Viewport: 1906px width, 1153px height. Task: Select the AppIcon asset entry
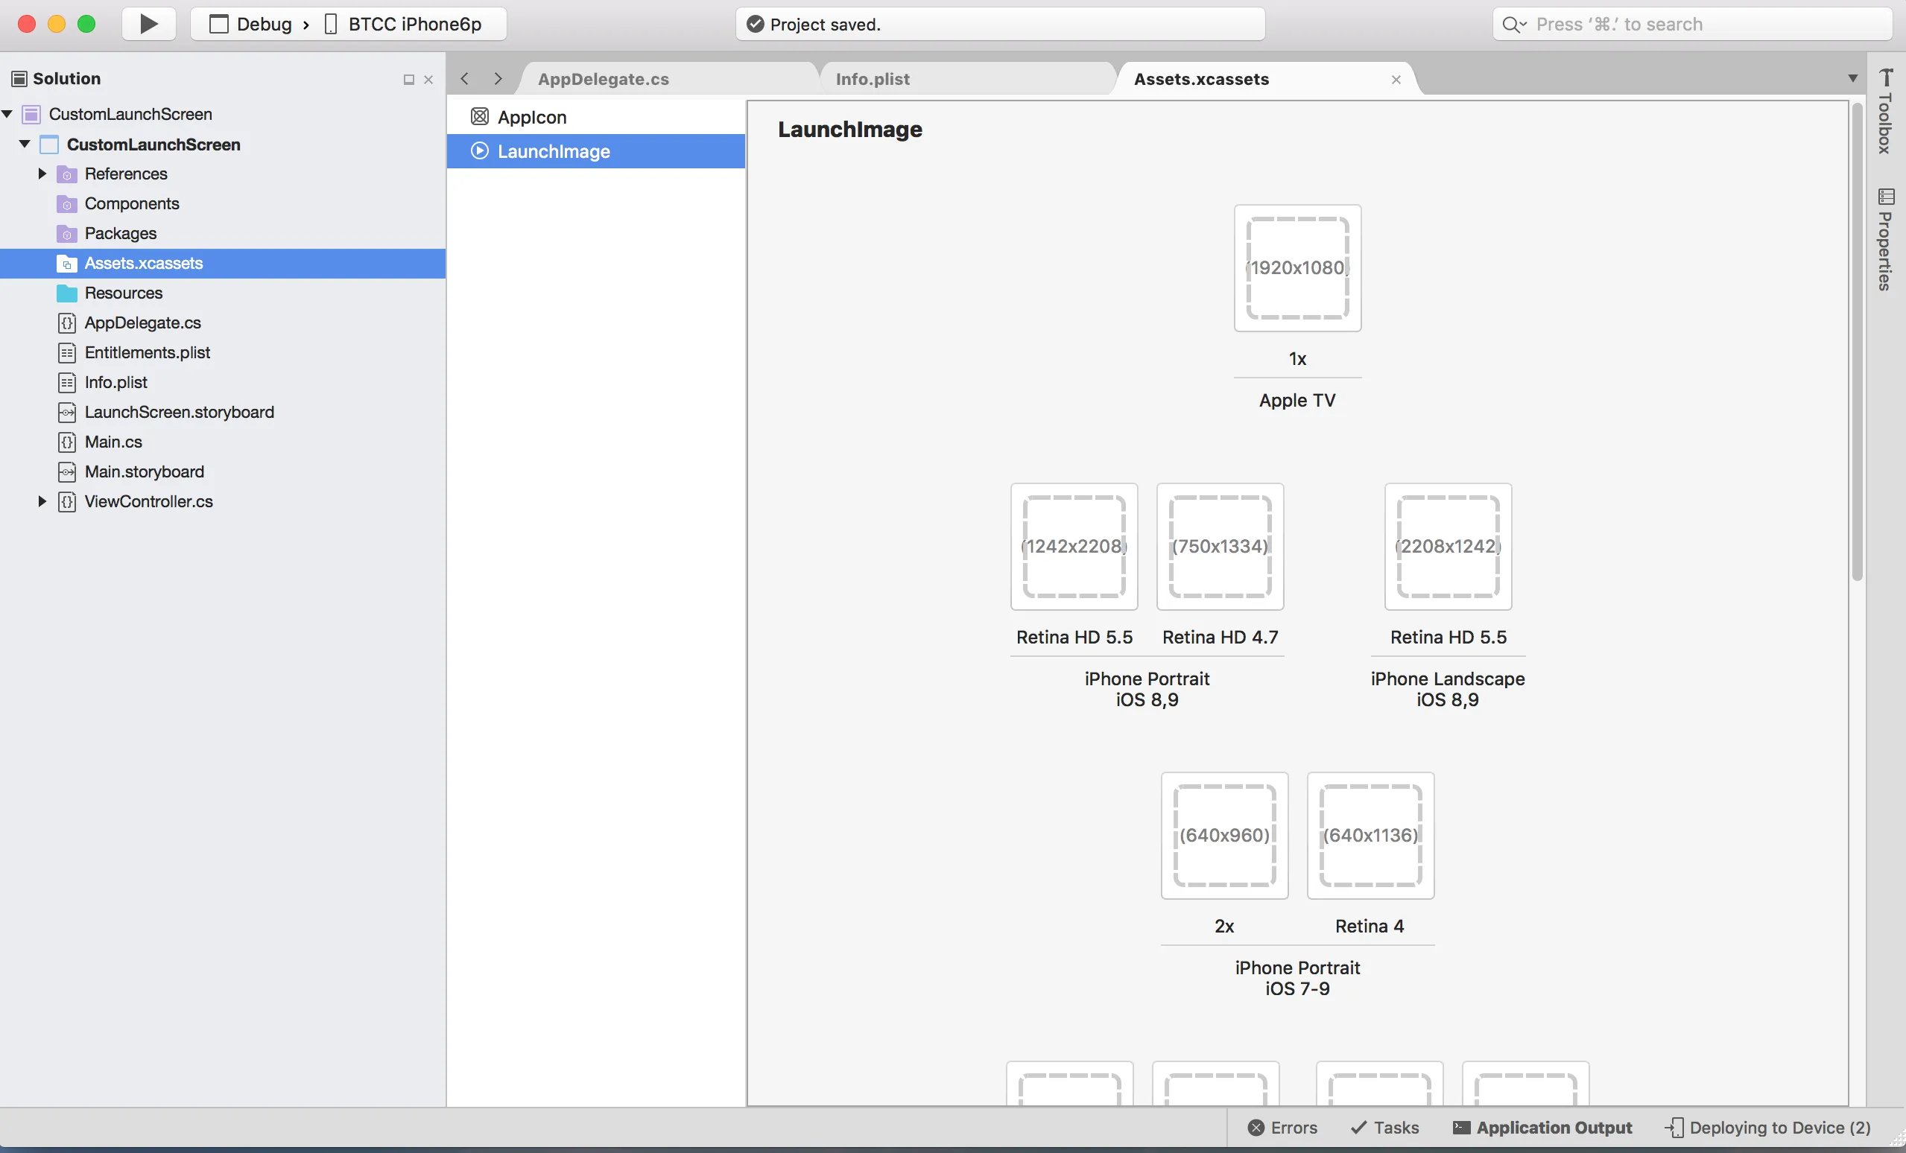pos(531,118)
